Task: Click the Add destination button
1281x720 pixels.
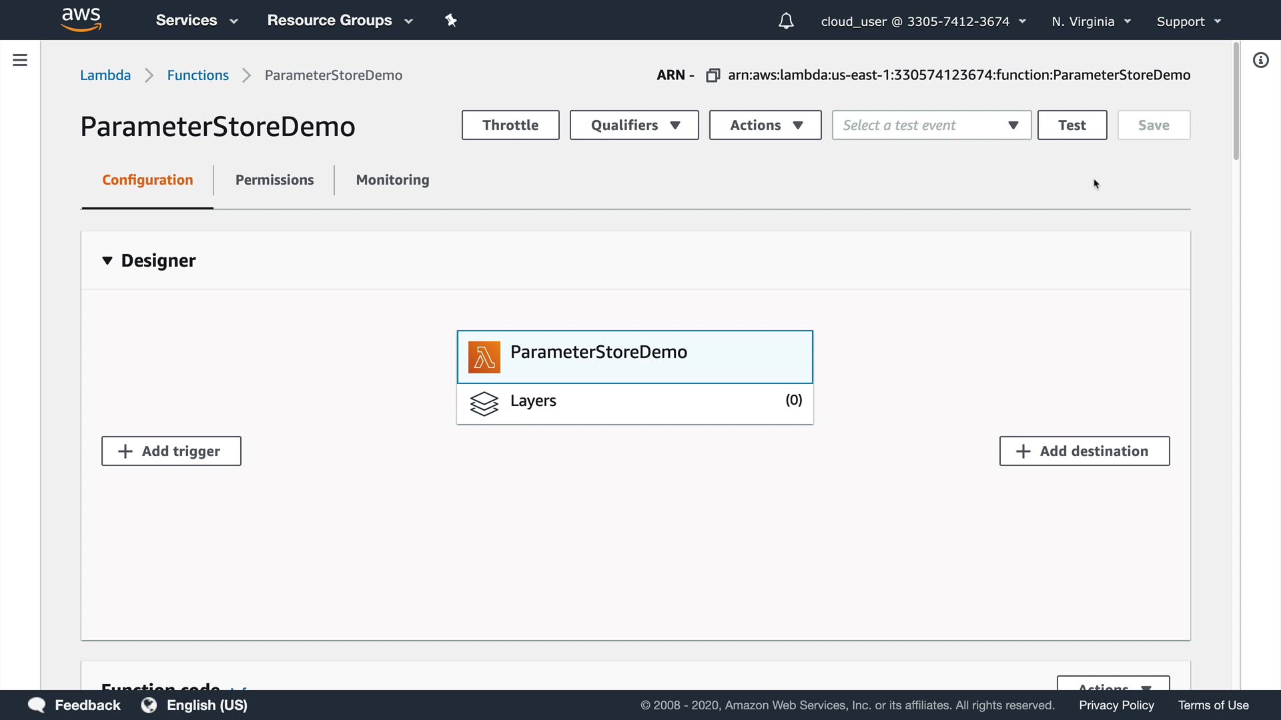Action: point(1084,451)
